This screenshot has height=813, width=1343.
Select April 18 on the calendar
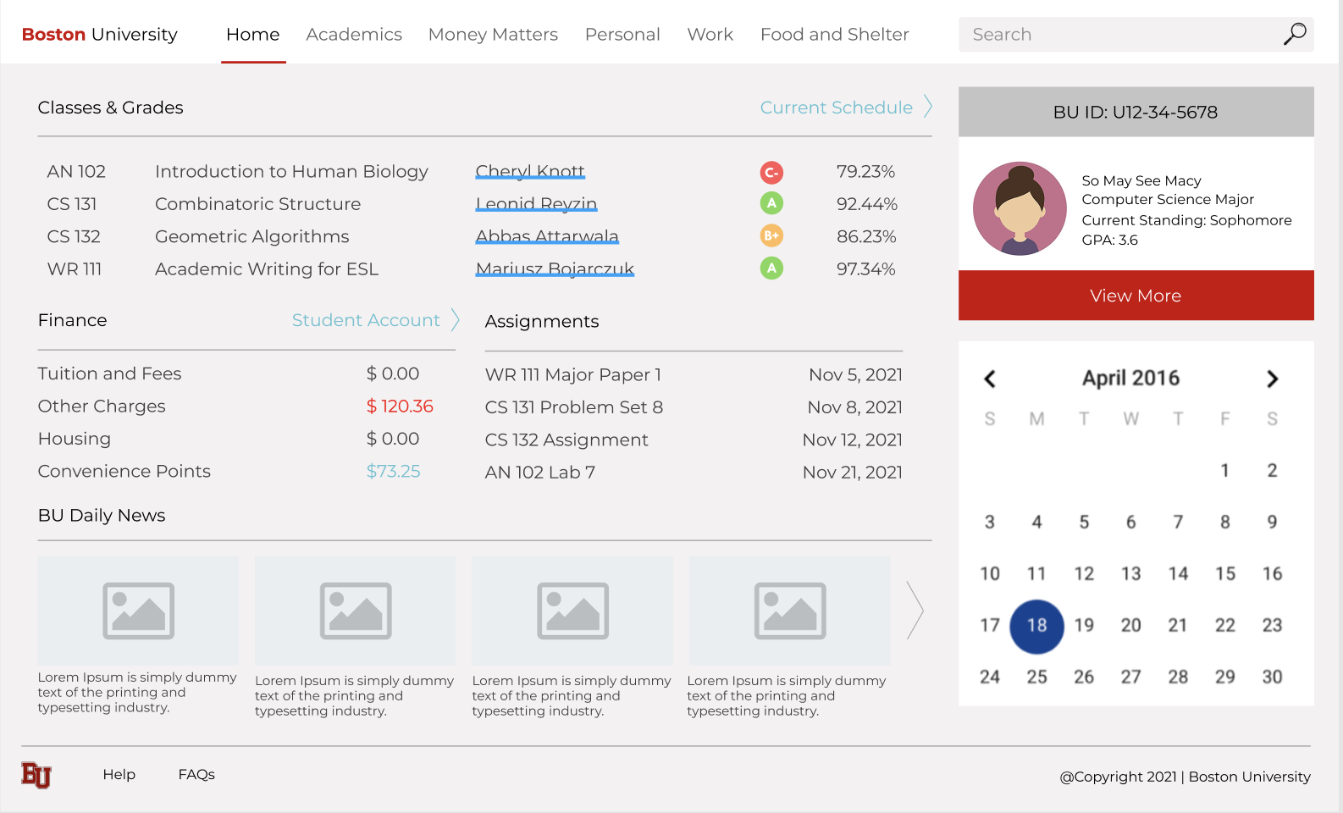tap(1036, 626)
